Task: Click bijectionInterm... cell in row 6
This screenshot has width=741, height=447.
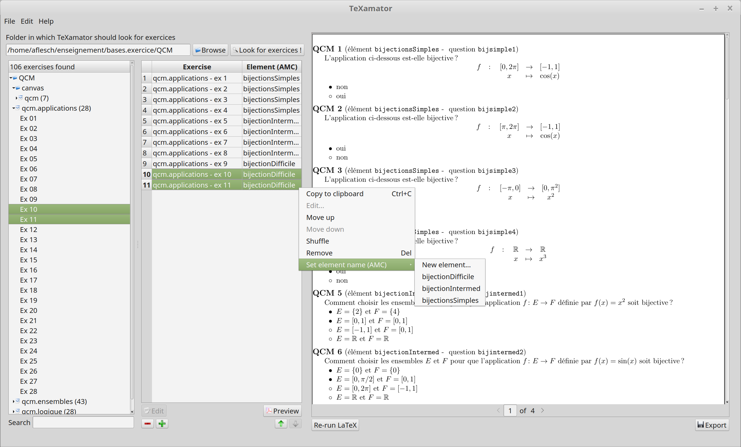Action: 272,131
